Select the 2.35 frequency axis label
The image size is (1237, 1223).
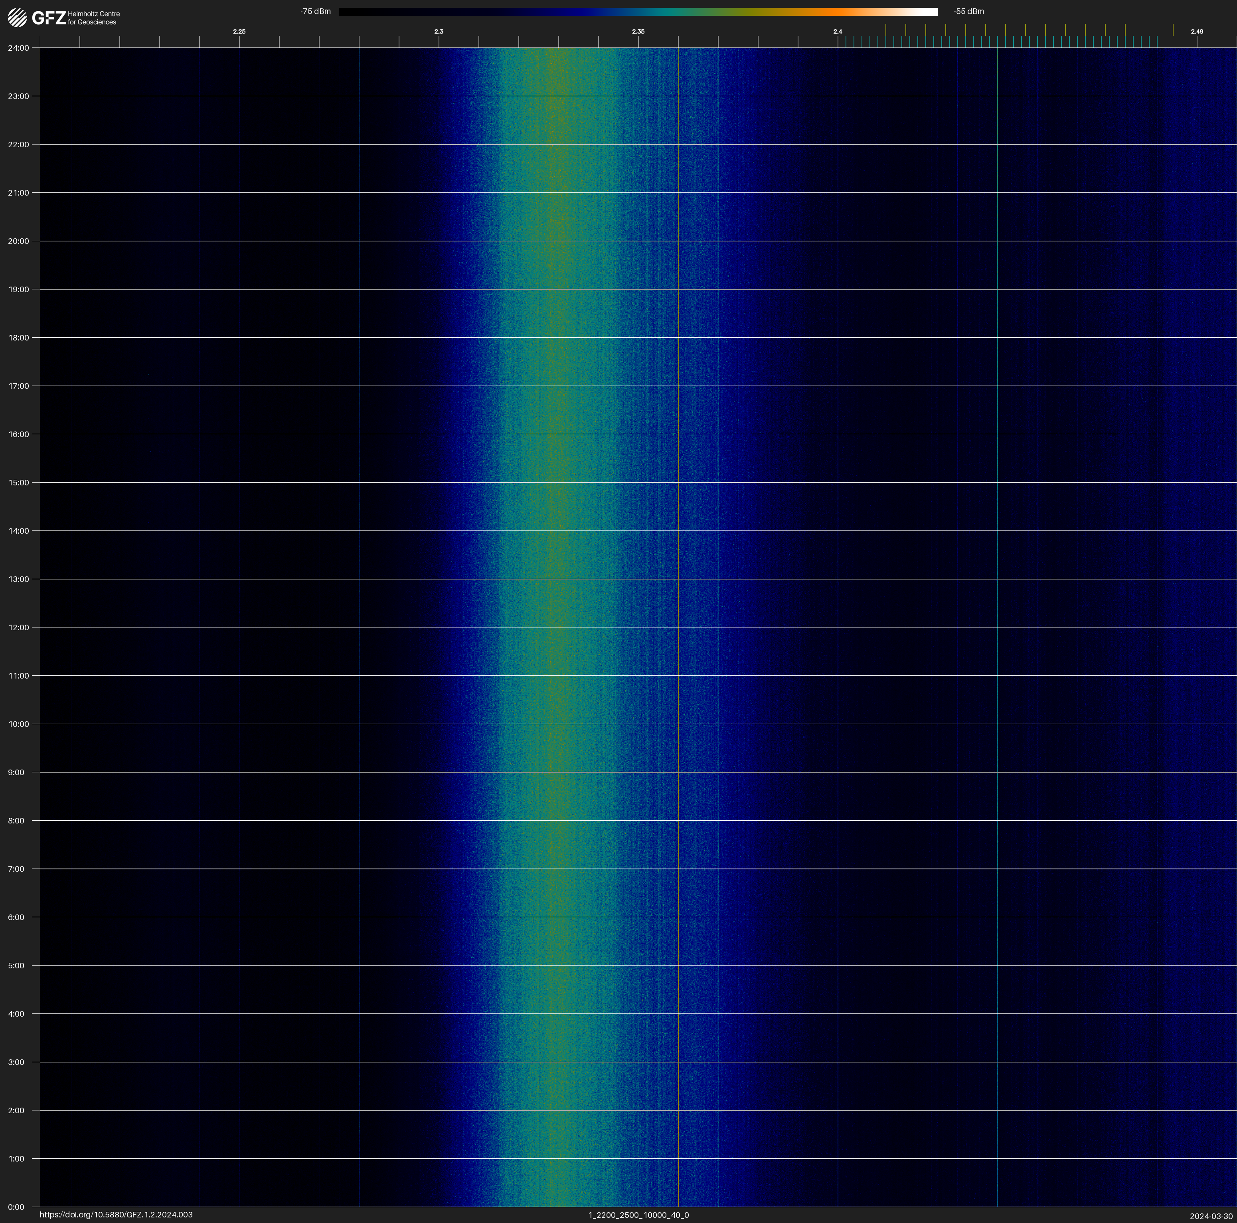point(638,32)
